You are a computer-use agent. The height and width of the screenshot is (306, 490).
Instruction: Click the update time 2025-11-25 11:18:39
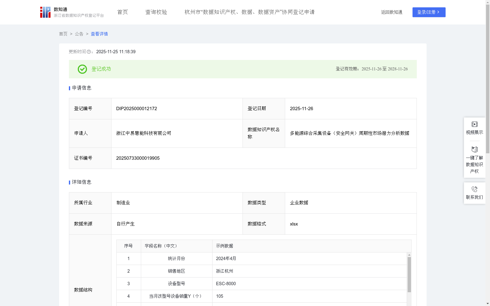pyautogui.click(x=116, y=52)
